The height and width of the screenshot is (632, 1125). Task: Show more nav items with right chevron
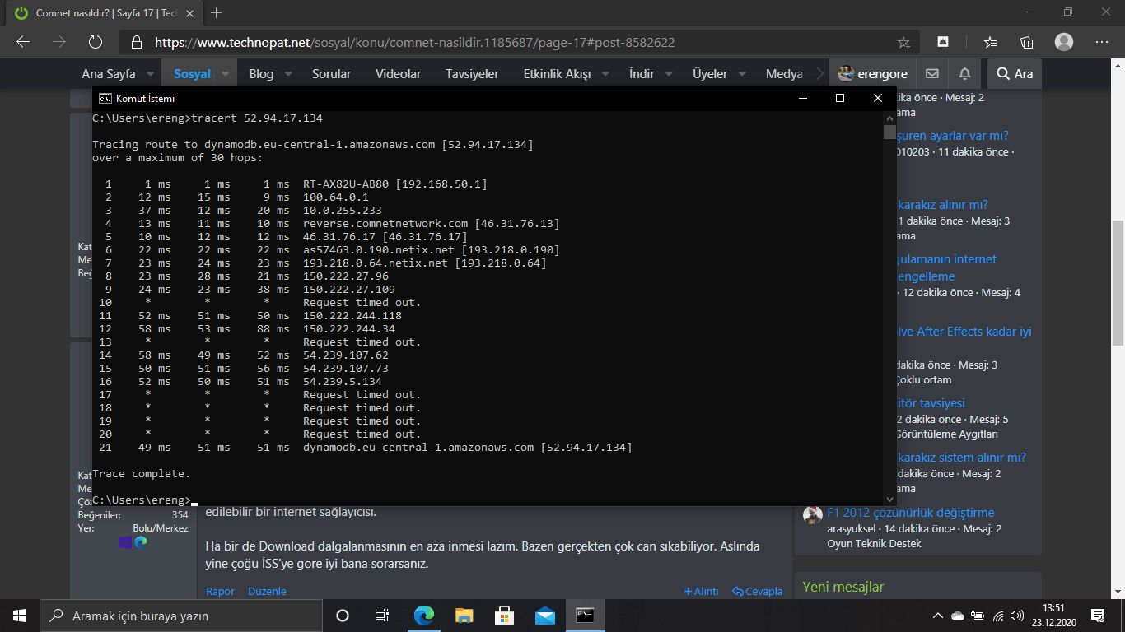tap(819, 73)
